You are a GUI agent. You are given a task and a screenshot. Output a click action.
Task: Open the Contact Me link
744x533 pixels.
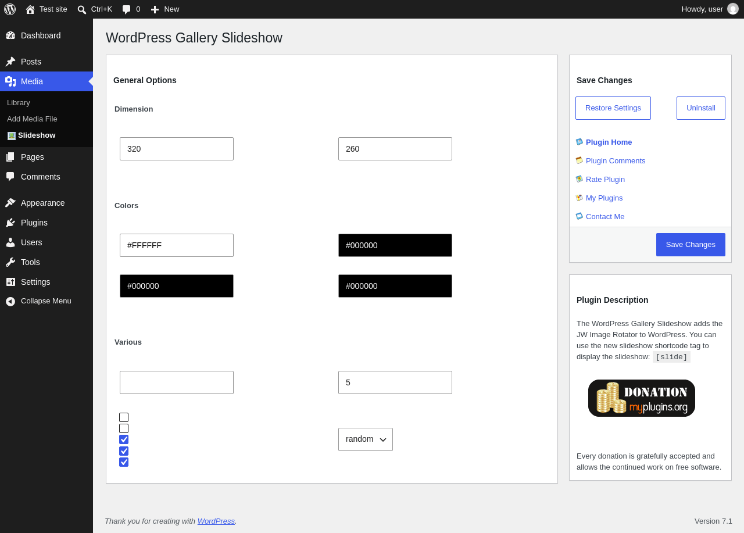tap(605, 216)
